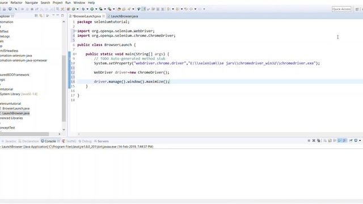Toggle Pin Console button

coord(351,141)
